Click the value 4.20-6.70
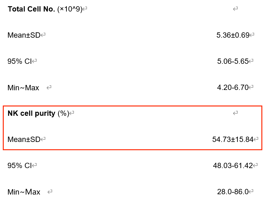The image size is (266, 202). click(x=233, y=88)
